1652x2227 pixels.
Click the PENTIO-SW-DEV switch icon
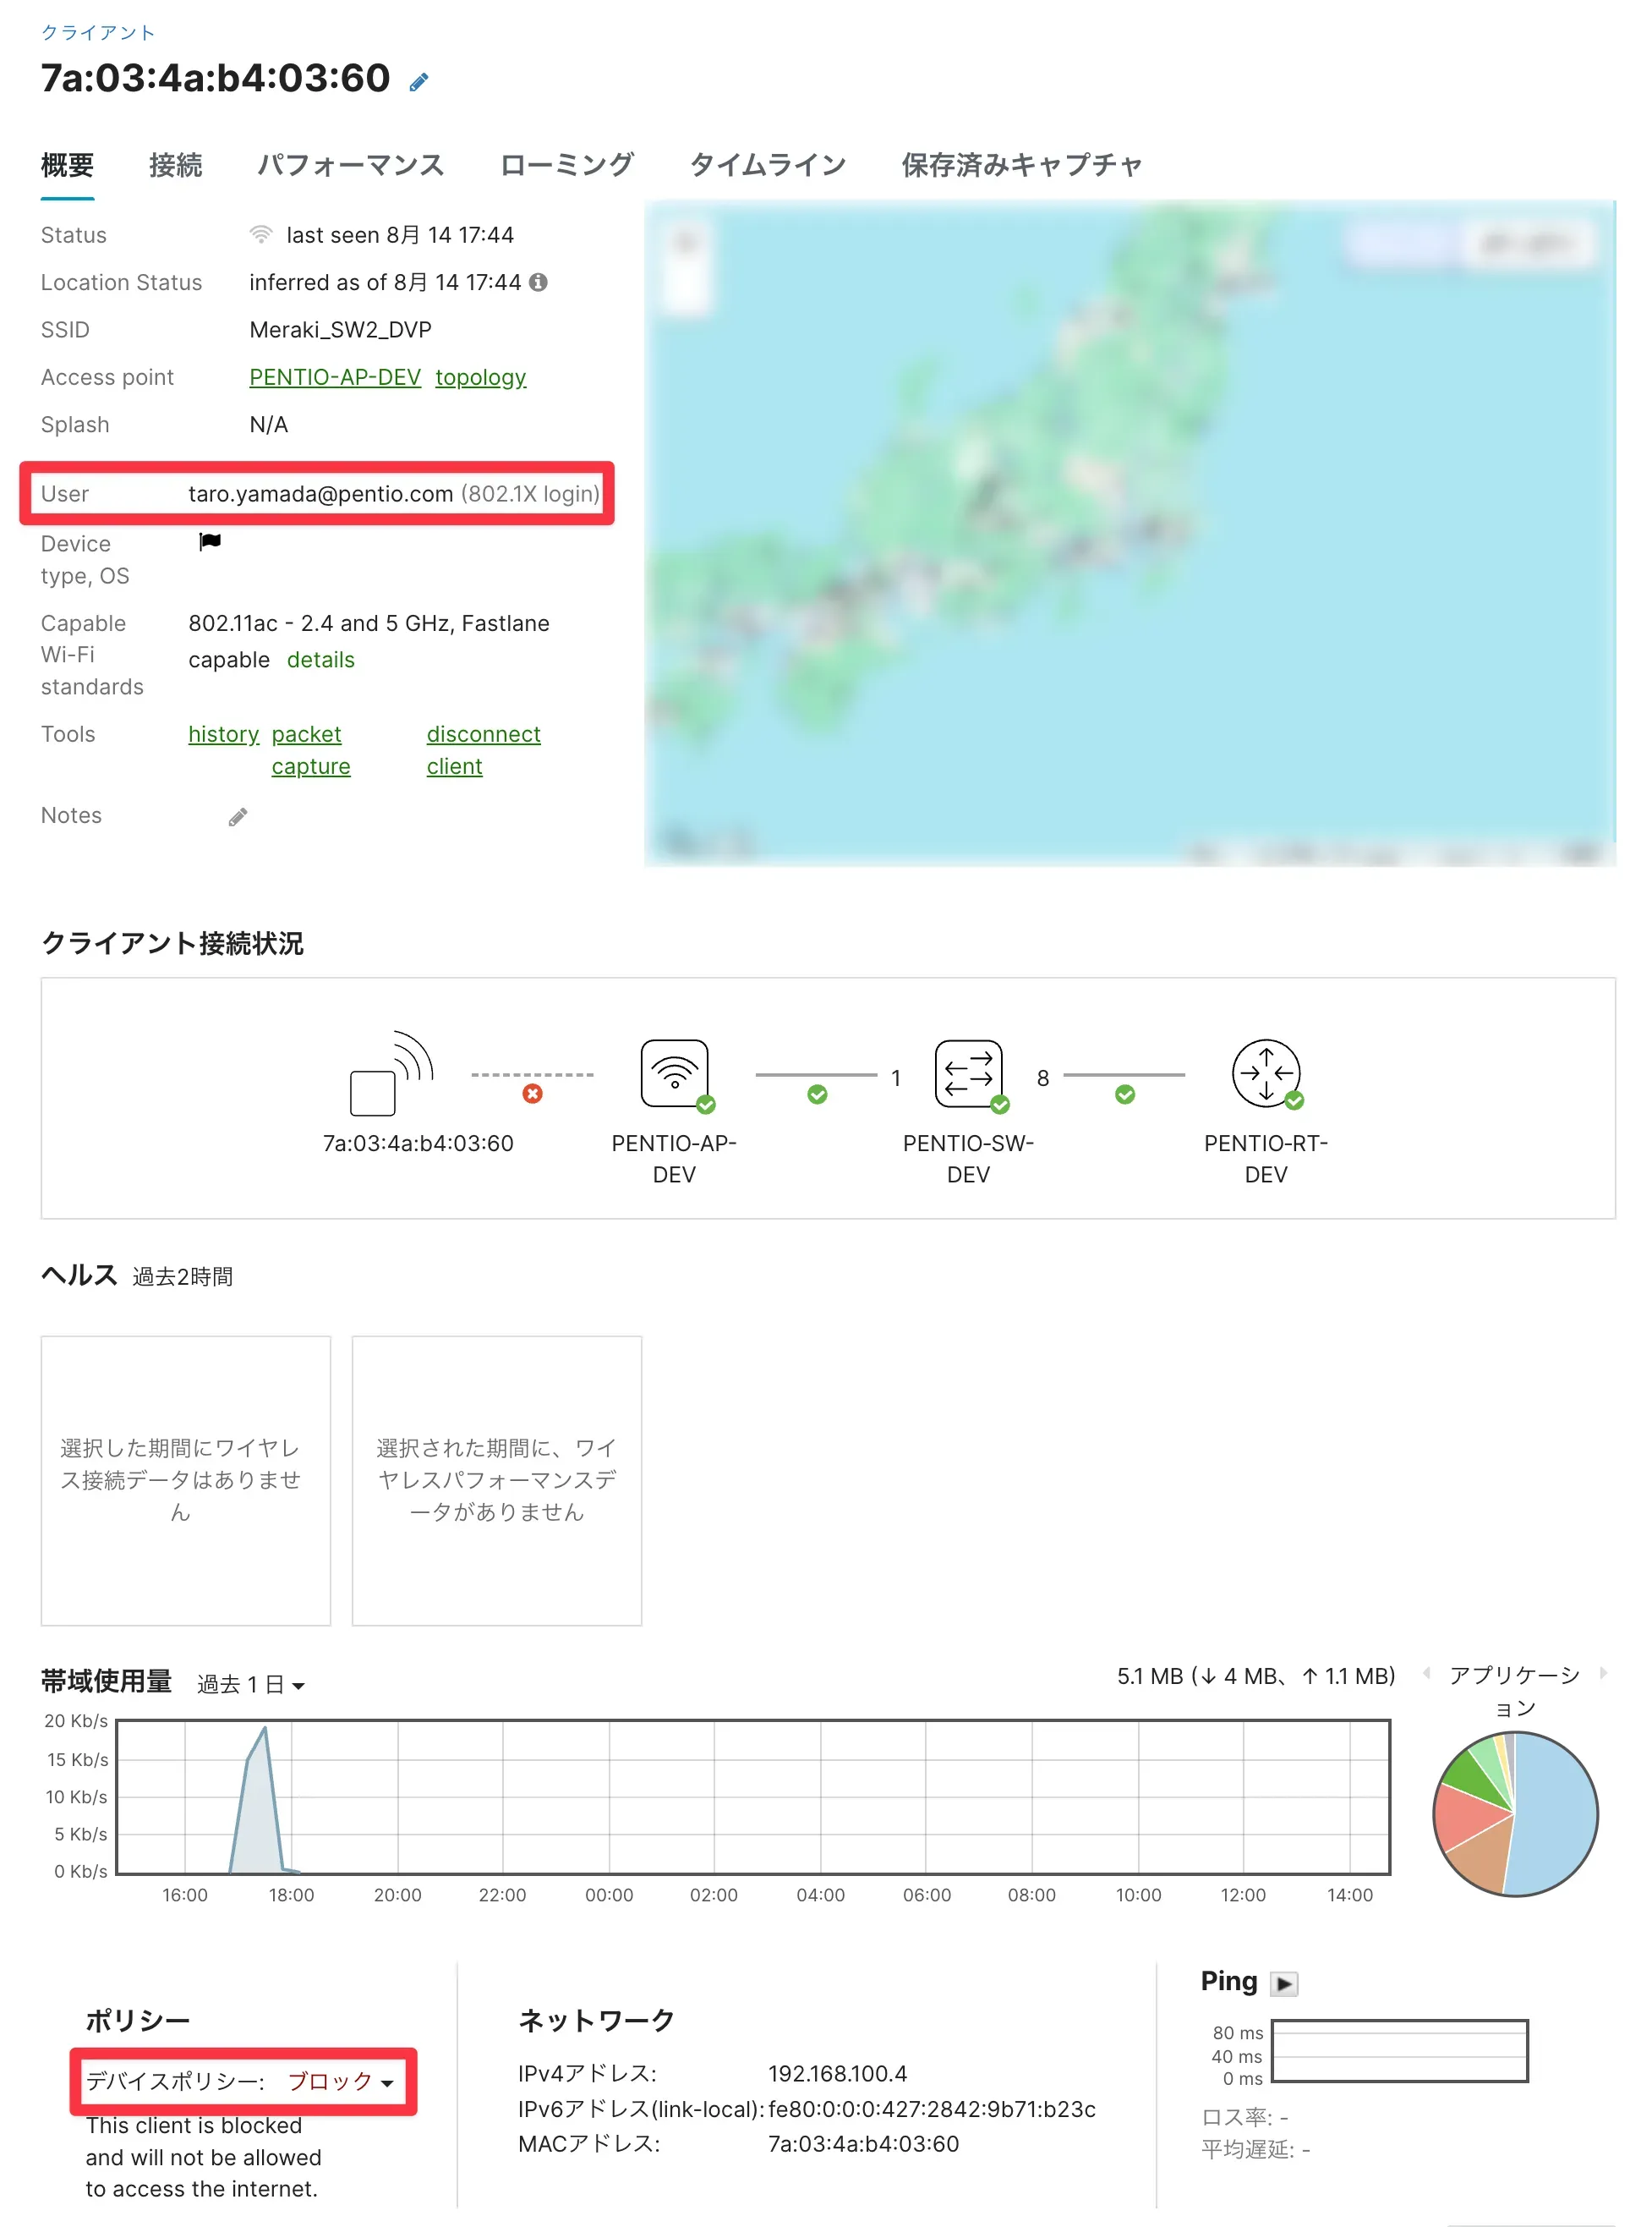point(967,1073)
